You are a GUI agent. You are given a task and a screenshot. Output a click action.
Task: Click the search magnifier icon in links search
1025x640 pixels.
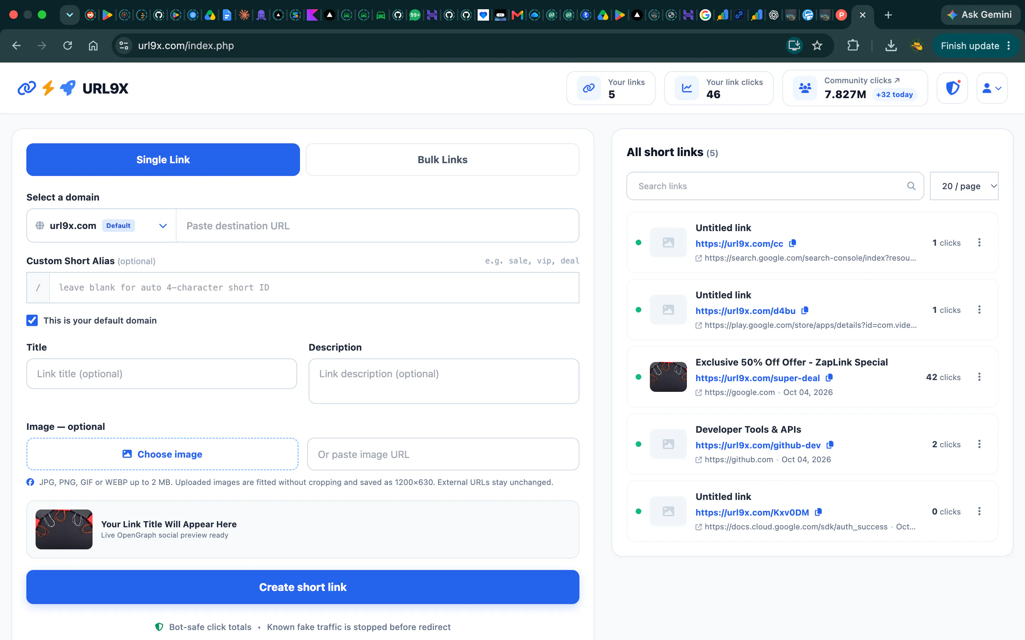point(911,186)
